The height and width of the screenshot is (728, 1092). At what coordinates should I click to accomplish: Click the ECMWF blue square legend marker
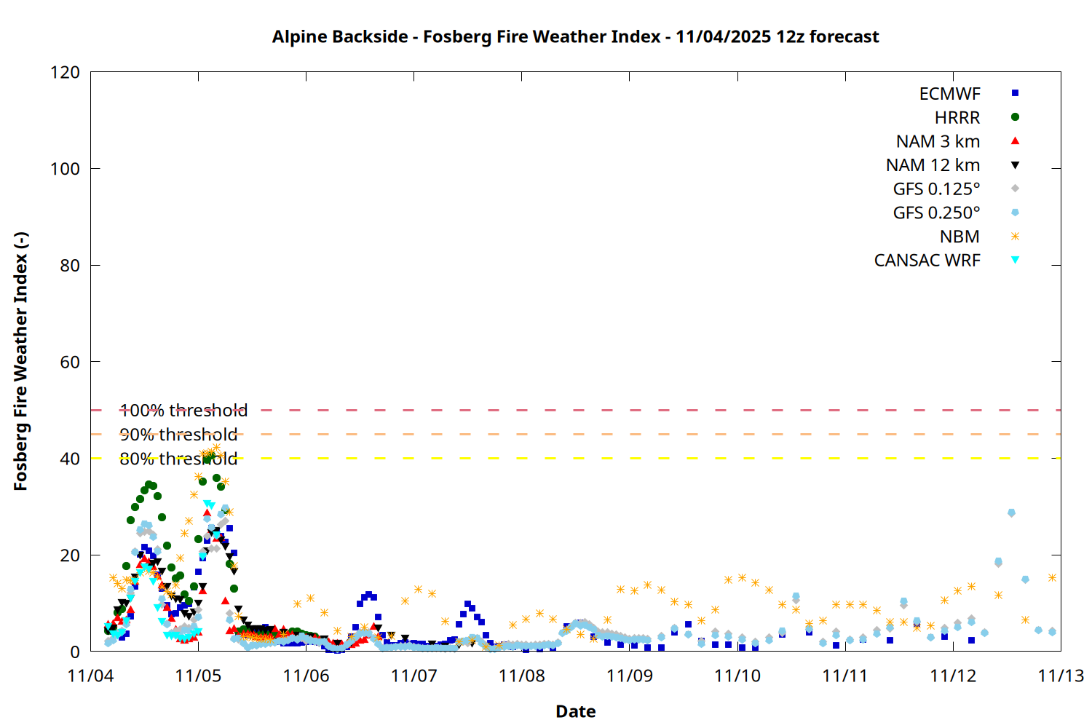[1015, 93]
